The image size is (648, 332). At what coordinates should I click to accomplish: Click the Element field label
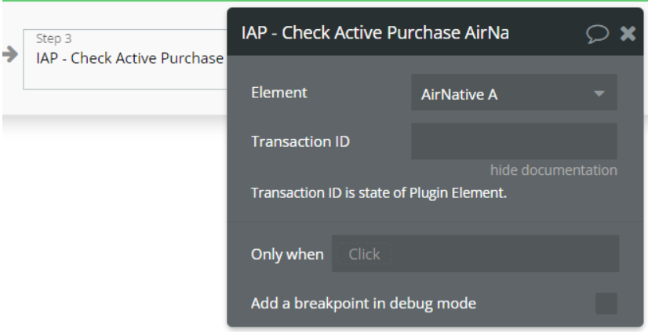[279, 92]
